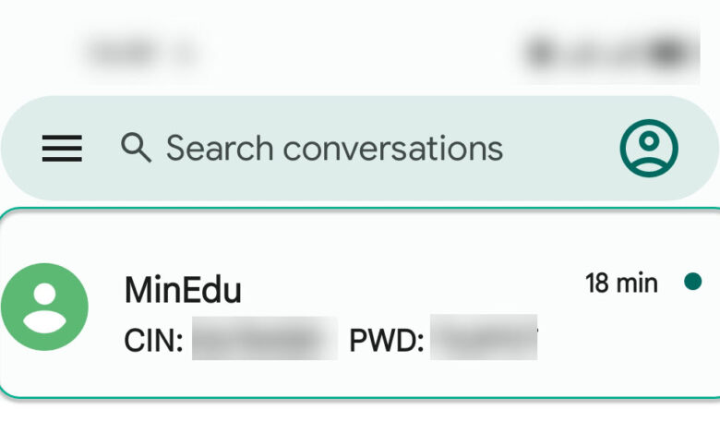Click the 18 min timestamp
Image resolution: width=720 pixels, height=434 pixels.
tap(621, 283)
